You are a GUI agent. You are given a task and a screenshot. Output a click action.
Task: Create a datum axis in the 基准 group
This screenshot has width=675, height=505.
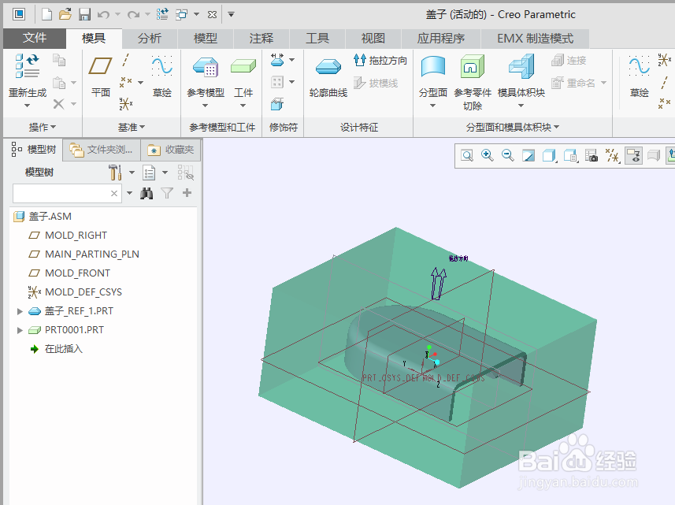click(126, 61)
